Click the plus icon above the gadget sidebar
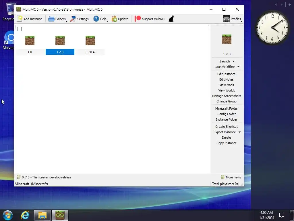 (x=289, y=5)
